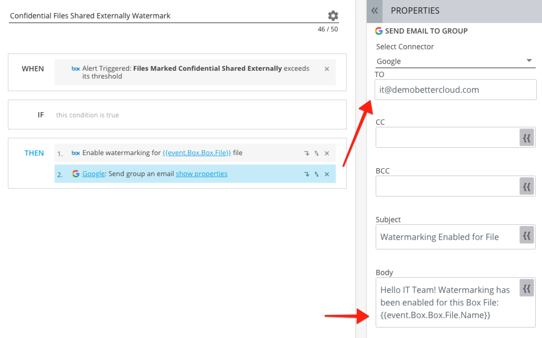Click the show properties link

tap(201, 173)
